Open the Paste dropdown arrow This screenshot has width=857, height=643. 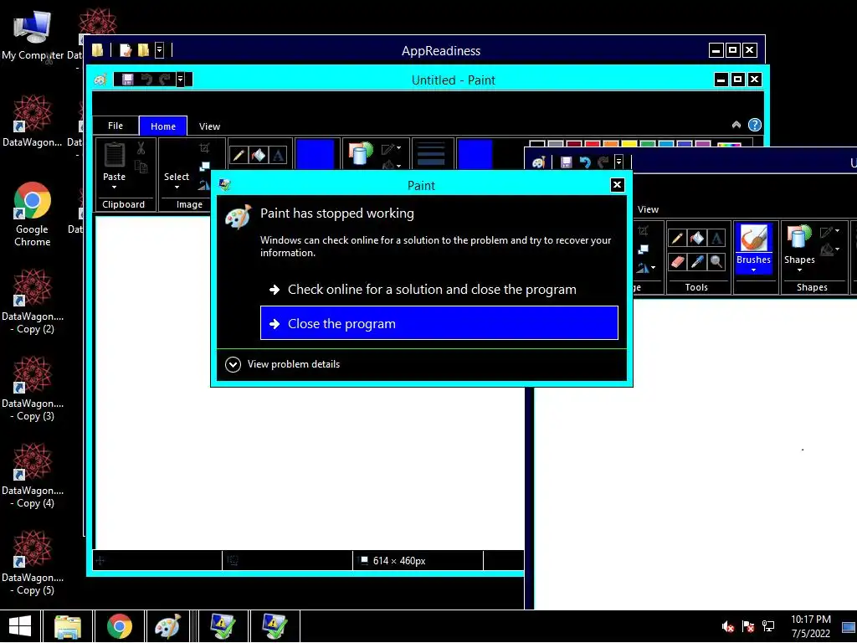(114, 187)
